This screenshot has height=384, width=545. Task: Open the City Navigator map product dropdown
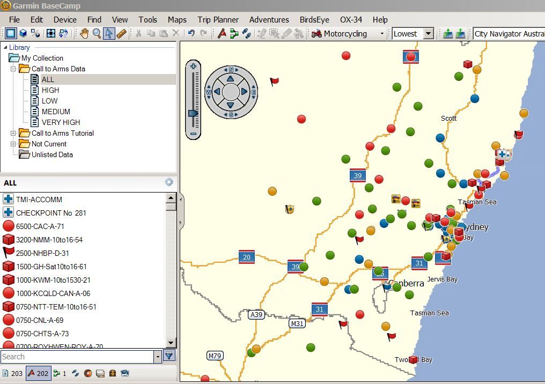(x=509, y=34)
